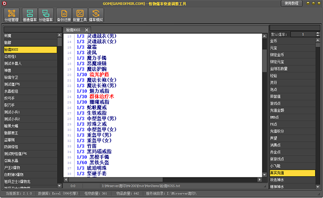The width and height of the screenshot is (323, 198).
Task: Open the 爆率模拟 drop rate simulator
Action: click(x=97, y=15)
